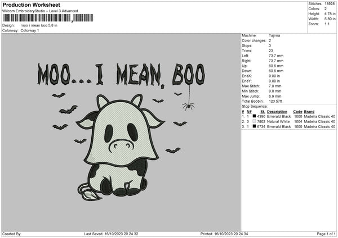Click the Stops value 3
This screenshot has height=238, width=338.
[270, 46]
